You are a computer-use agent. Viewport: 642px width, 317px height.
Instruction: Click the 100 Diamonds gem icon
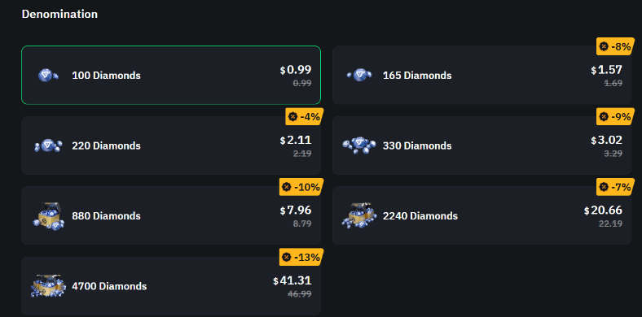48,75
